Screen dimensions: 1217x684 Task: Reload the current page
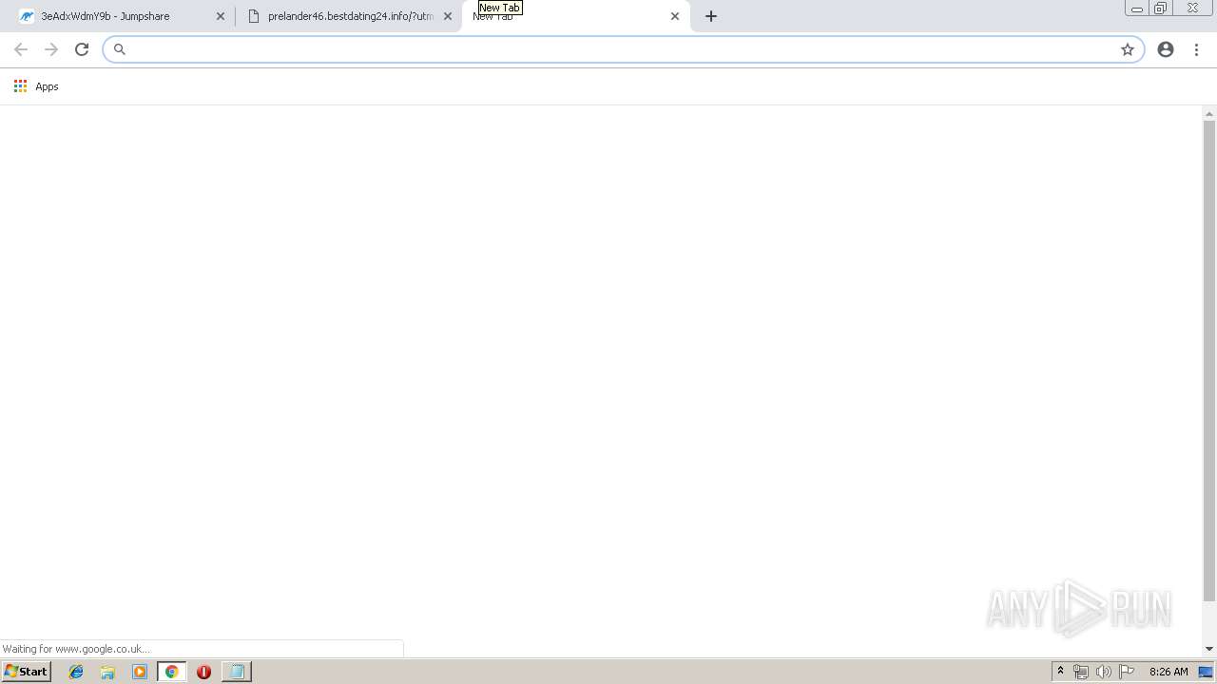[x=82, y=49]
